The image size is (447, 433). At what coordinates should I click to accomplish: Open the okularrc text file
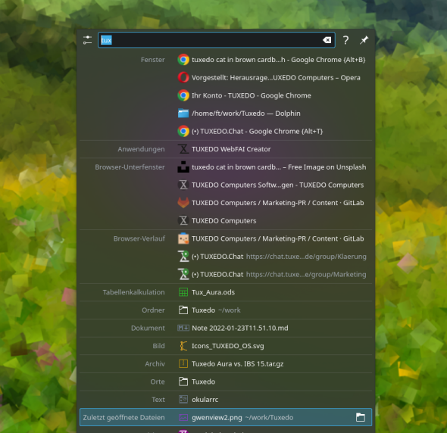coord(226,400)
